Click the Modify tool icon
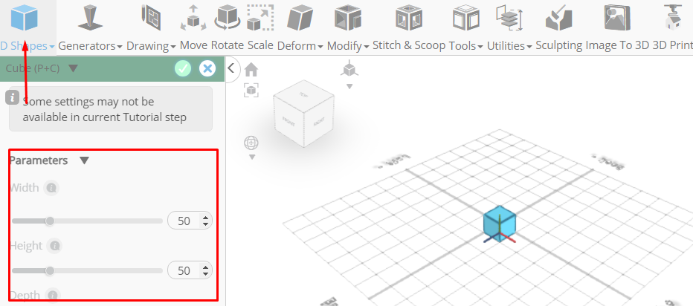 pos(348,19)
